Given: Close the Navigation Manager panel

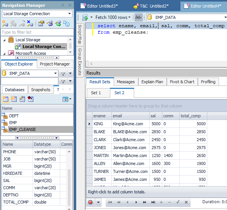Looking at the screenshot, I should pos(70,5).
